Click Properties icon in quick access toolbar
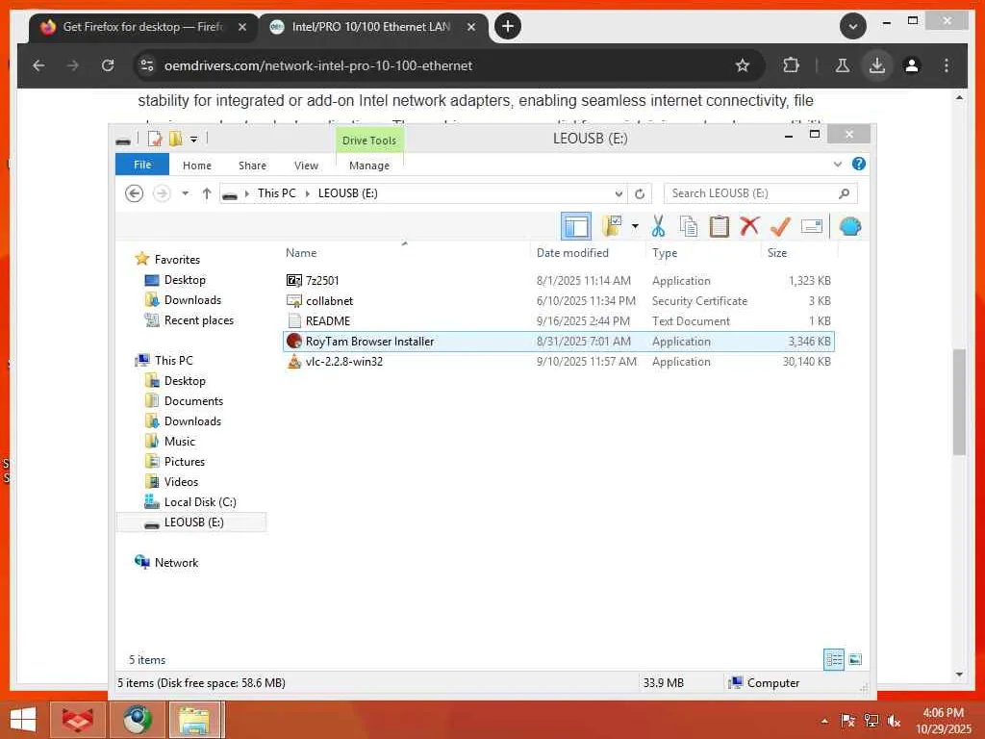 (155, 139)
